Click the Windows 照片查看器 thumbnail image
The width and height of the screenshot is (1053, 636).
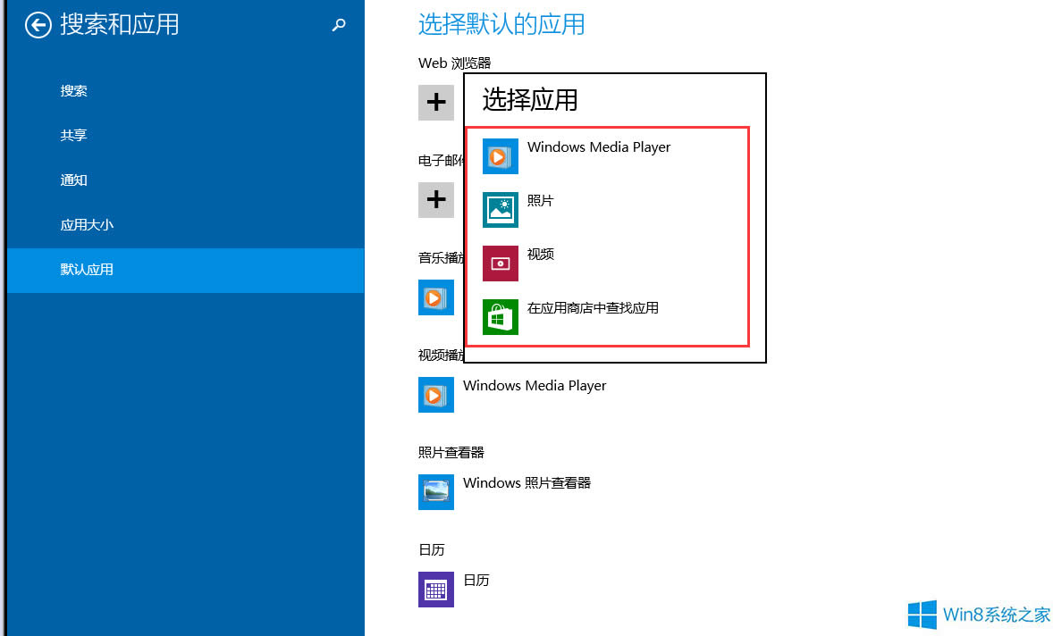(x=435, y=492)
